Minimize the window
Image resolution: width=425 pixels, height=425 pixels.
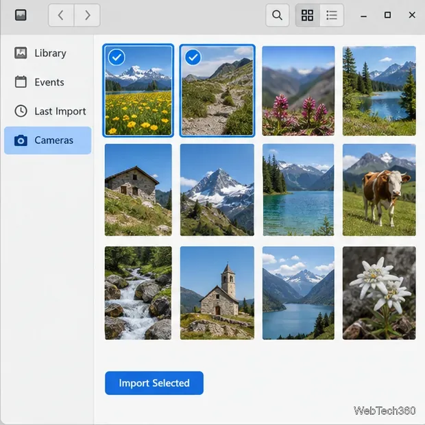pyautogui.click(x=364, y=16)
